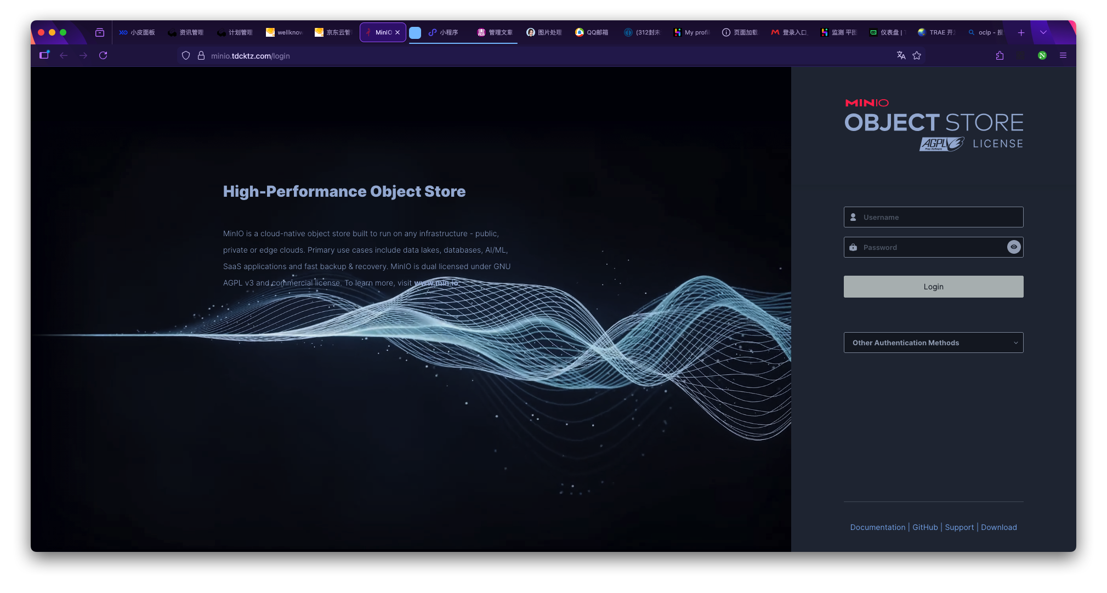Open the GitHub link
This screenshot has height=593, width=1107.
(925, 527)
